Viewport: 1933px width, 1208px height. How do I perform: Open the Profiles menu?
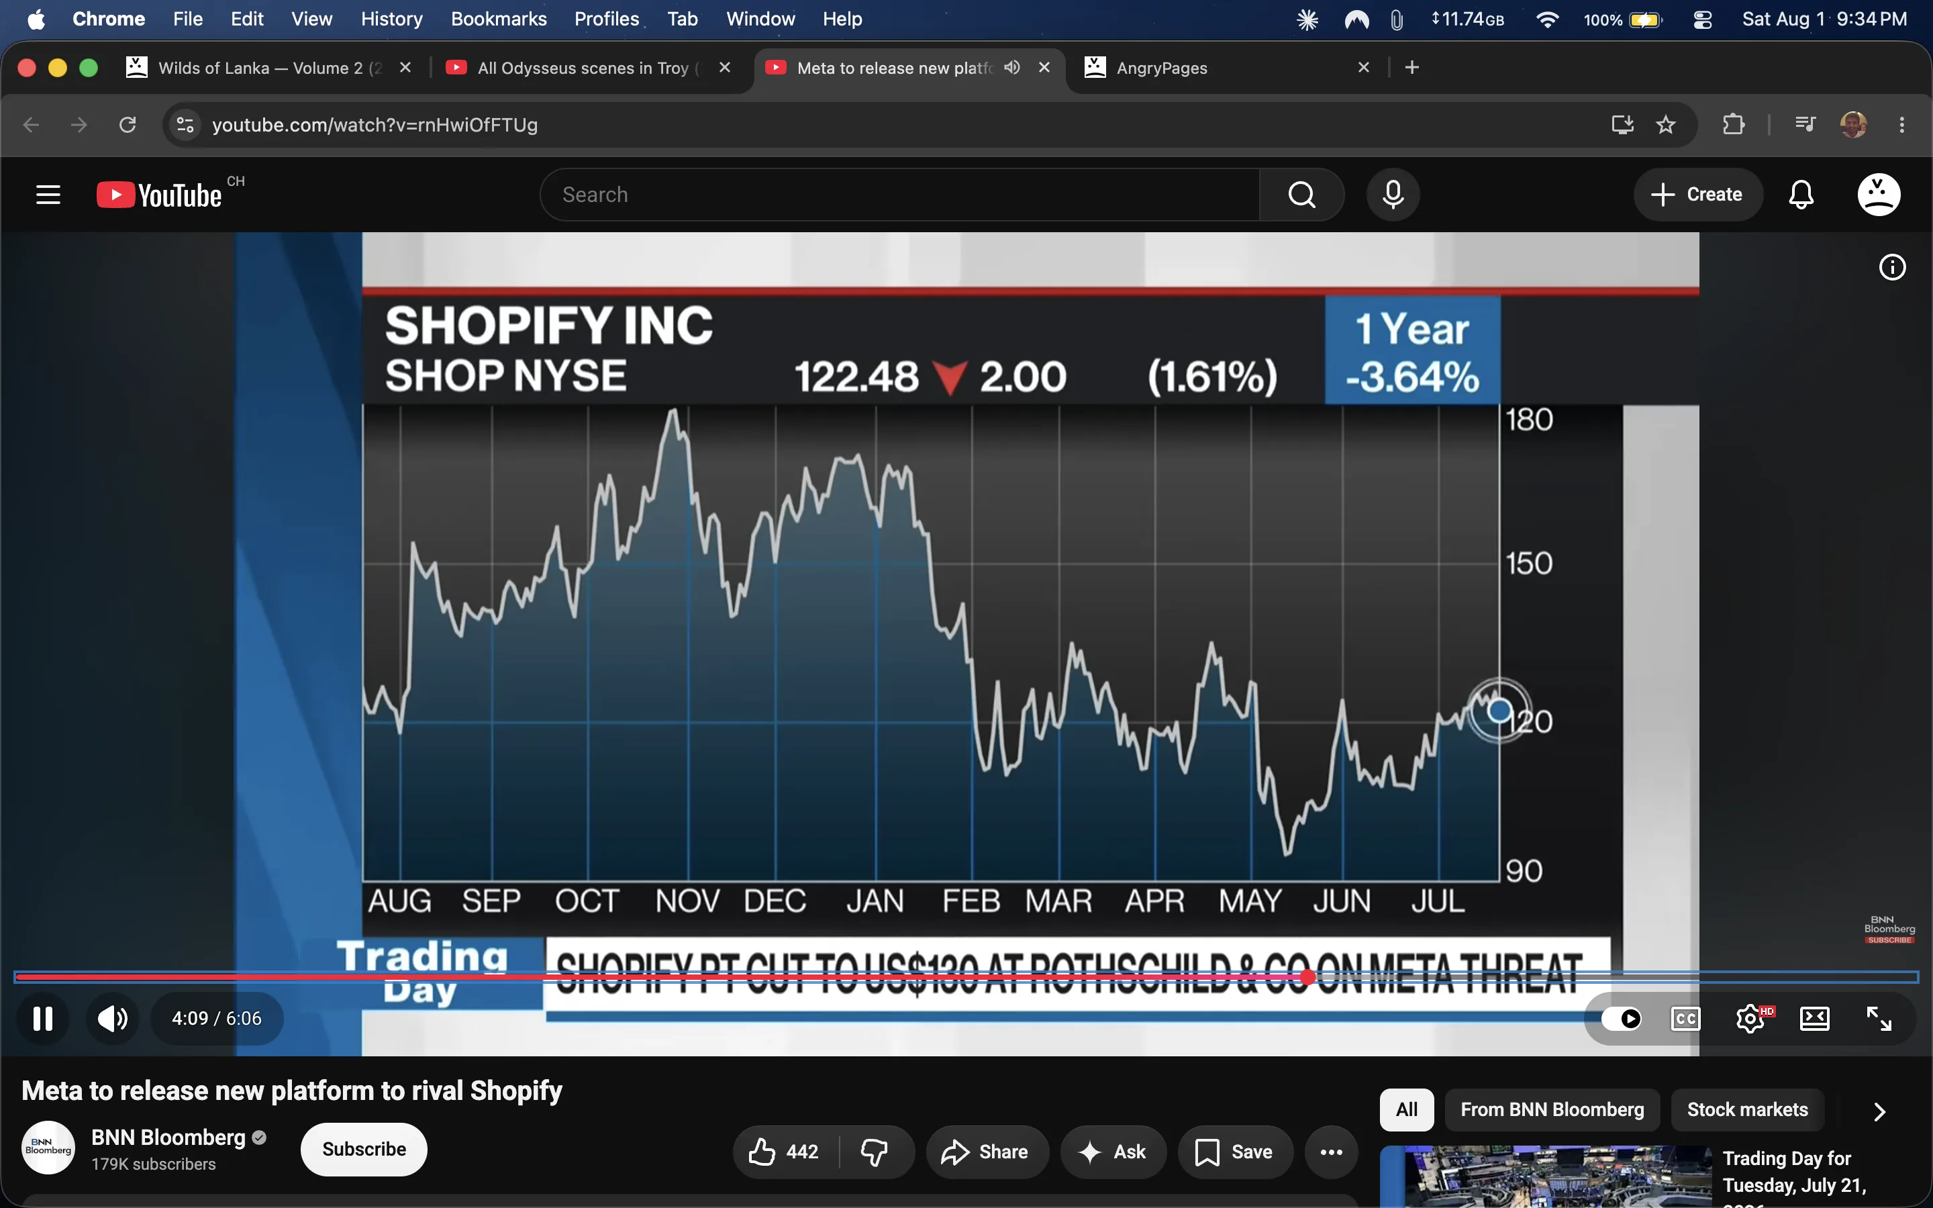point(606,19)
